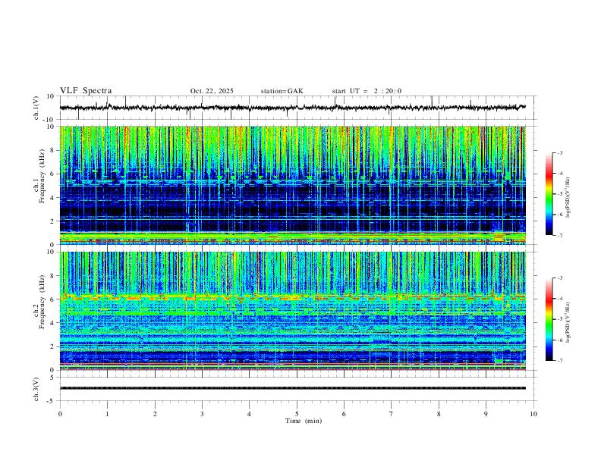Image resolution: width=601 pixels, height=464 pixels.
Task: Click the upper PSD color bar
Action: tap(549, 194)
